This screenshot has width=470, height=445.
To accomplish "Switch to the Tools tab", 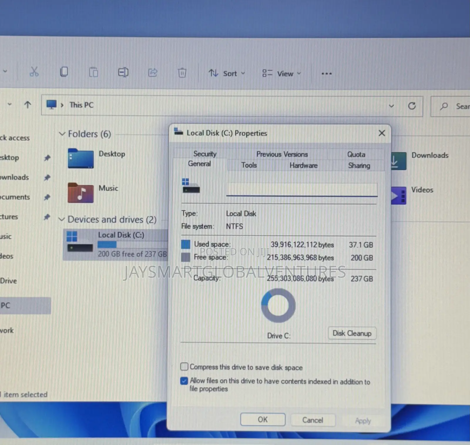I will pos(249,165).
